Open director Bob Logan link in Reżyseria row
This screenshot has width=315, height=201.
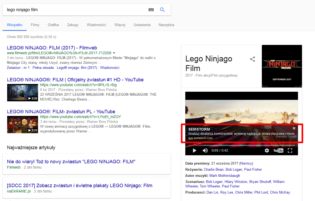(234, 169)
